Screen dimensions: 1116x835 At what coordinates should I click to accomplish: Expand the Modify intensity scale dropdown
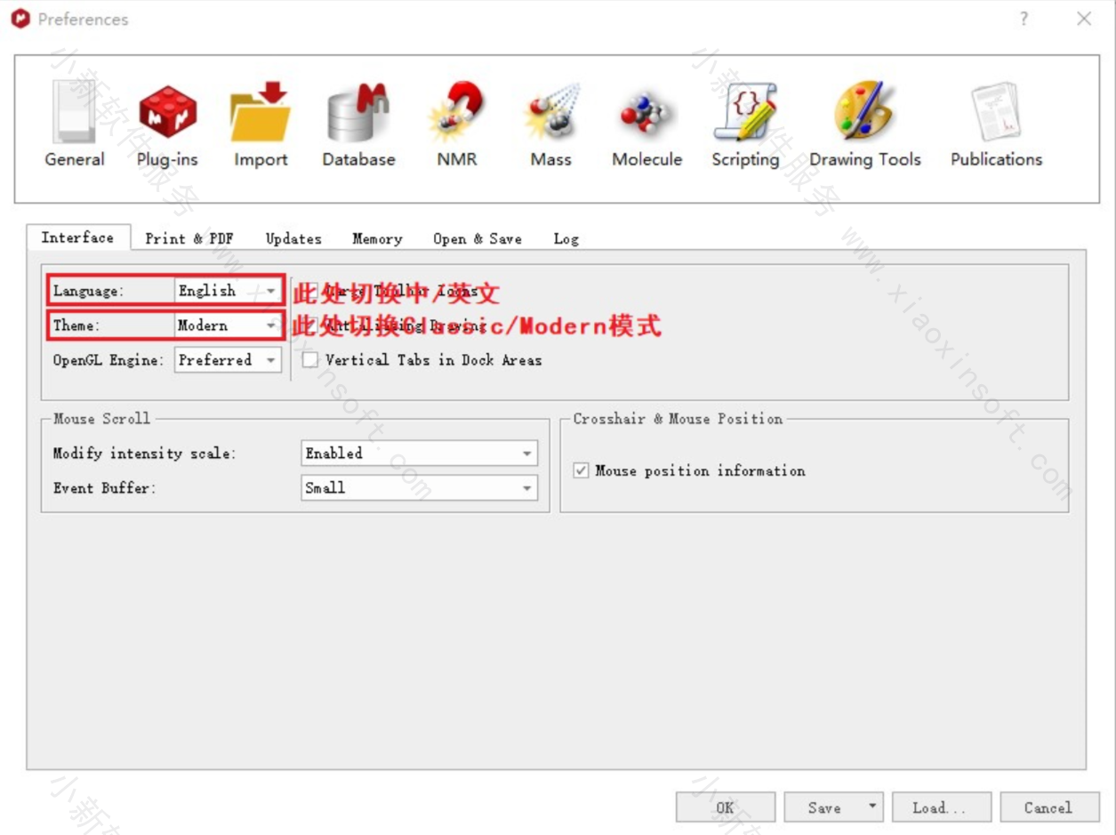coord(420,454)
